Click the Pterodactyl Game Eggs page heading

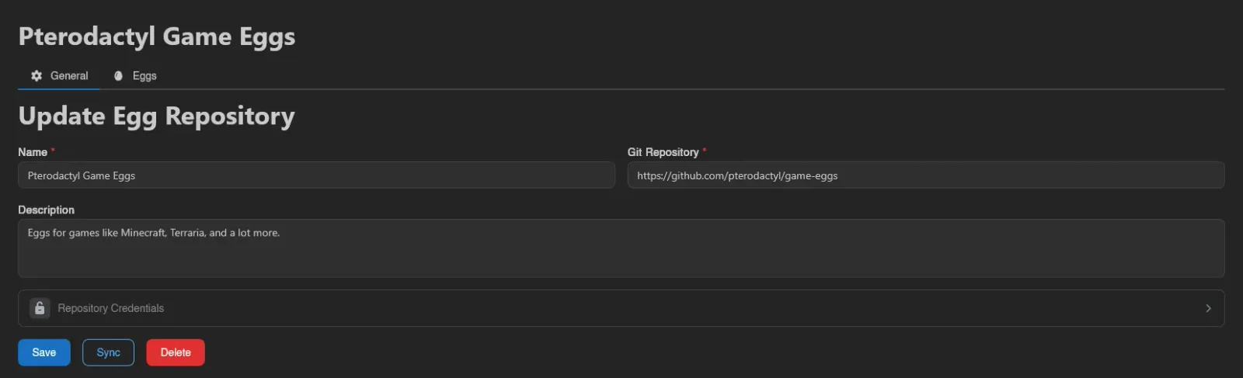pos(157,37)
